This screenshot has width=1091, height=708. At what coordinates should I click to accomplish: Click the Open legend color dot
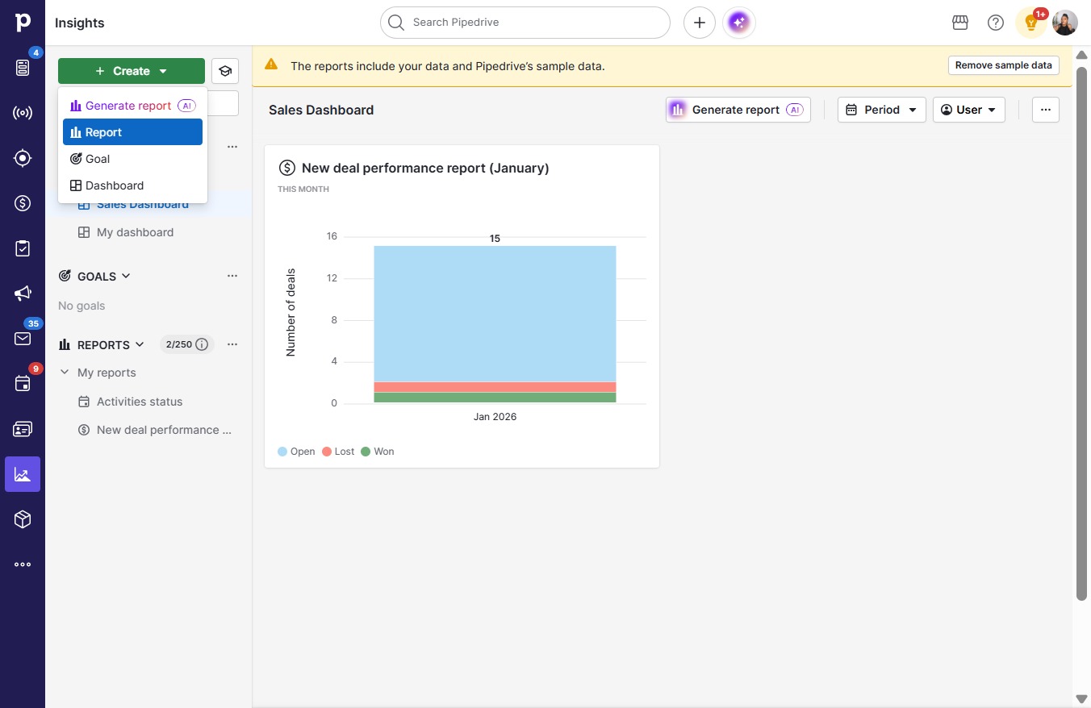(282, 452)
